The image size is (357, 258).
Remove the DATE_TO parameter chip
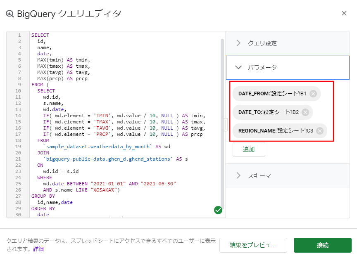[x=305, y=112]
